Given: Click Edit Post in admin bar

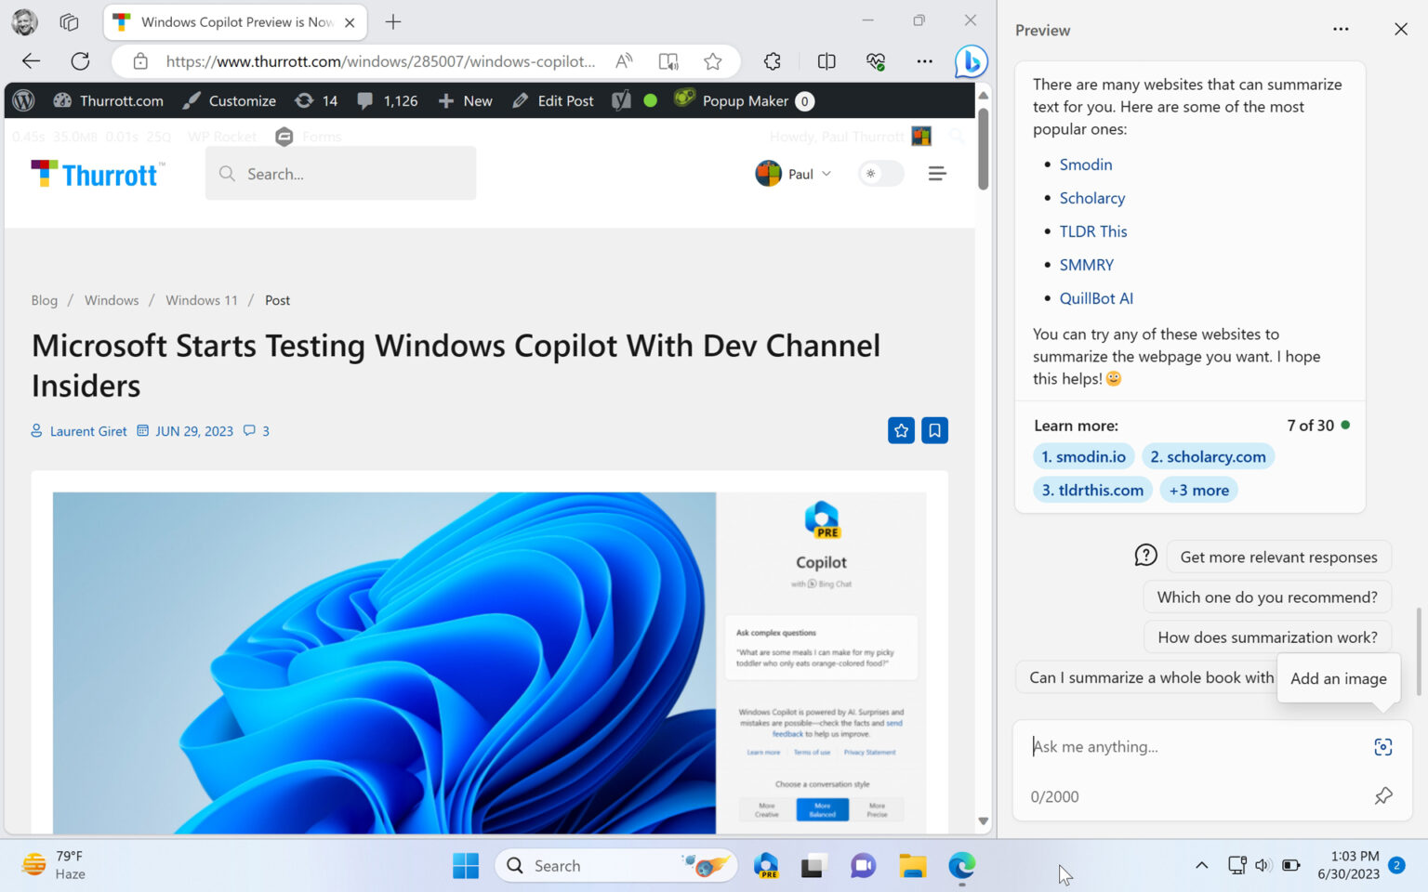Looking at the screenshot, I should click(553, 100).
